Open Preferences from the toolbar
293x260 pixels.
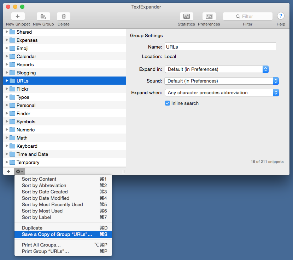pyautogui.click(x=209, y=16)
